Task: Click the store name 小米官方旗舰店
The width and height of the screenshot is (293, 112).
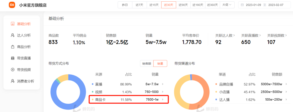Action: (33, 5)
